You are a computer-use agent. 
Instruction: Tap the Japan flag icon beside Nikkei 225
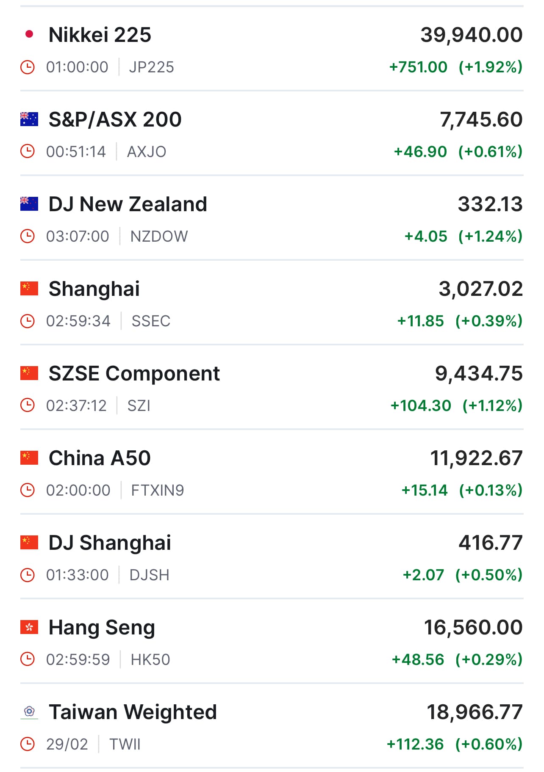tap(29, 34)
